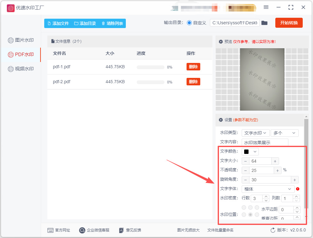313x238 pixels.
Task: Click the folder icon to browse output directory
Action: [264, 23]
